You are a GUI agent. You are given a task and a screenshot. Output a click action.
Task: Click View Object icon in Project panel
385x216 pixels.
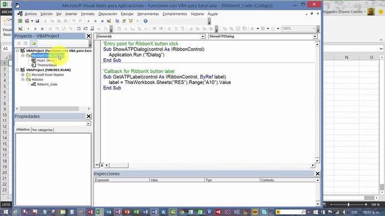(25, 43)
